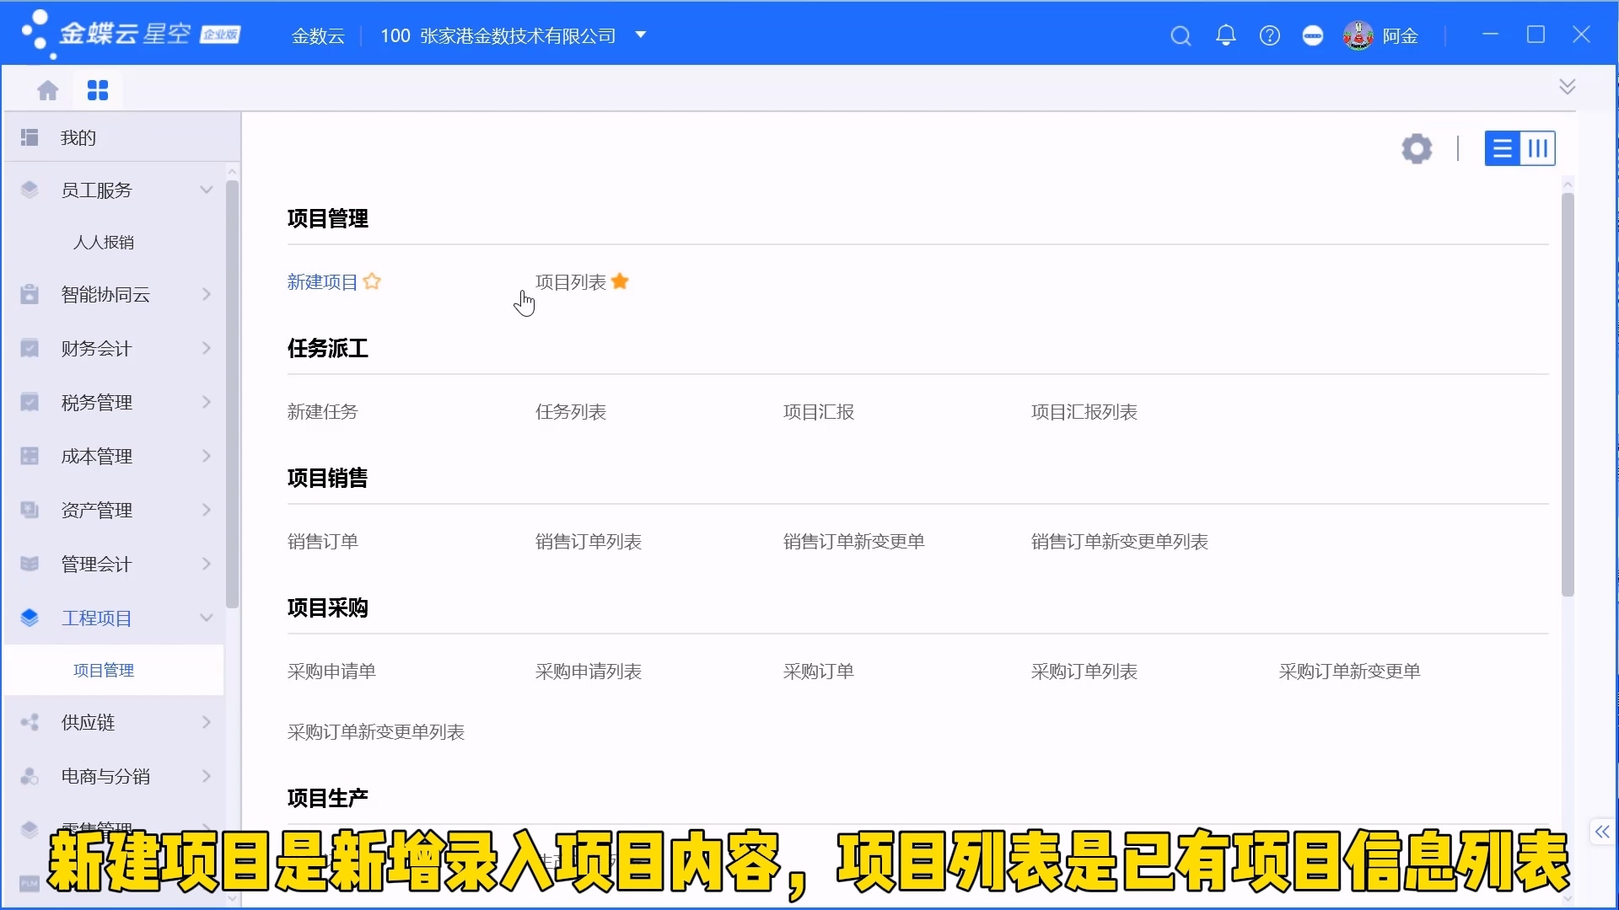This screenshot has height=910, width=1619.
Task: Open 采购订单新变更单 link
Action: [x=1350, y=672]
